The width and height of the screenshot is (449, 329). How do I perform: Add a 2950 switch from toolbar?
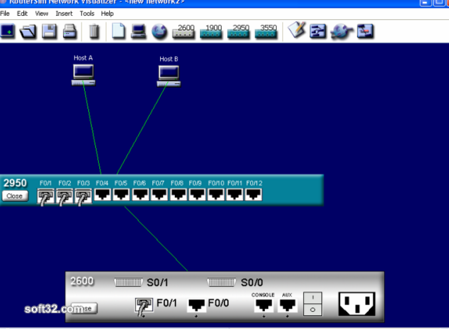(x=238, y=32)
